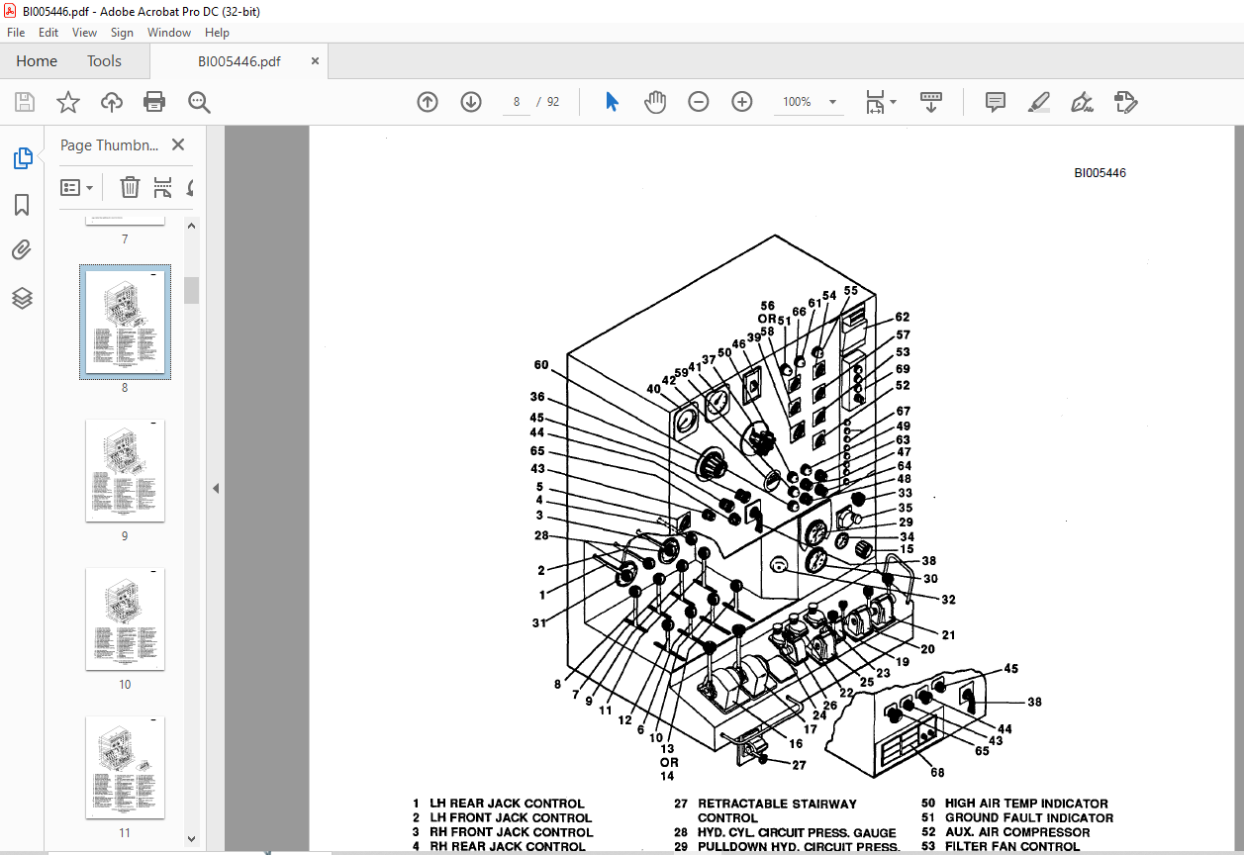
Task: Click the page number input field
Action: [x=516, y=102]
